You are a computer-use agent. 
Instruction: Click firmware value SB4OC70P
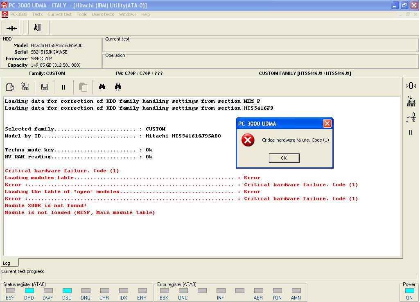41,59
